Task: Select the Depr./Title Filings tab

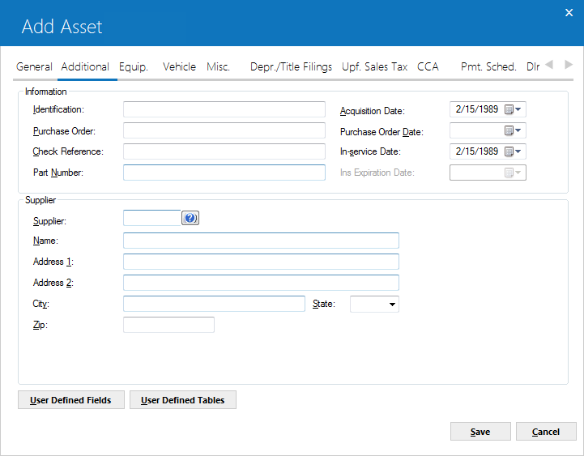Action: pos(291,66)
